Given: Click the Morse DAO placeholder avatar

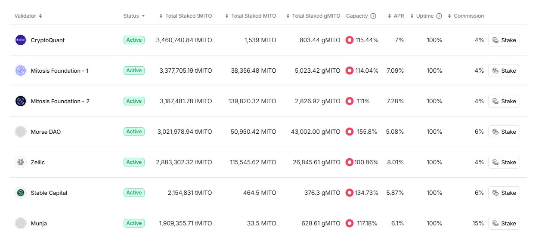Looking at the screenshot, I should click(21, 132).
